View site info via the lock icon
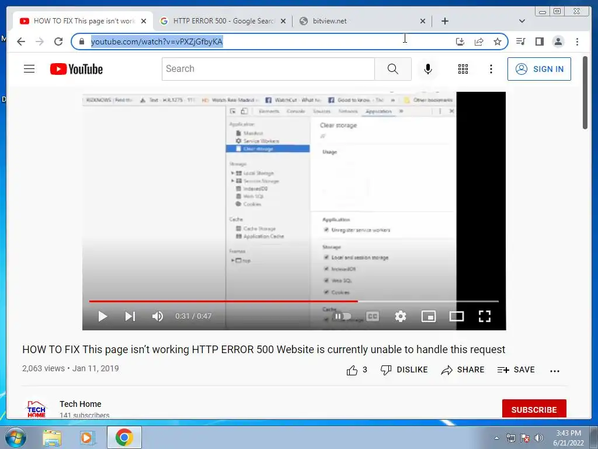Viewport: 598px width, 449px height. point(81,42)
